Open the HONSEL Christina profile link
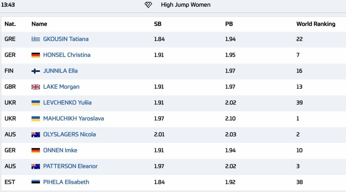This screenshot has width=346, height=192. coord(67,55)
